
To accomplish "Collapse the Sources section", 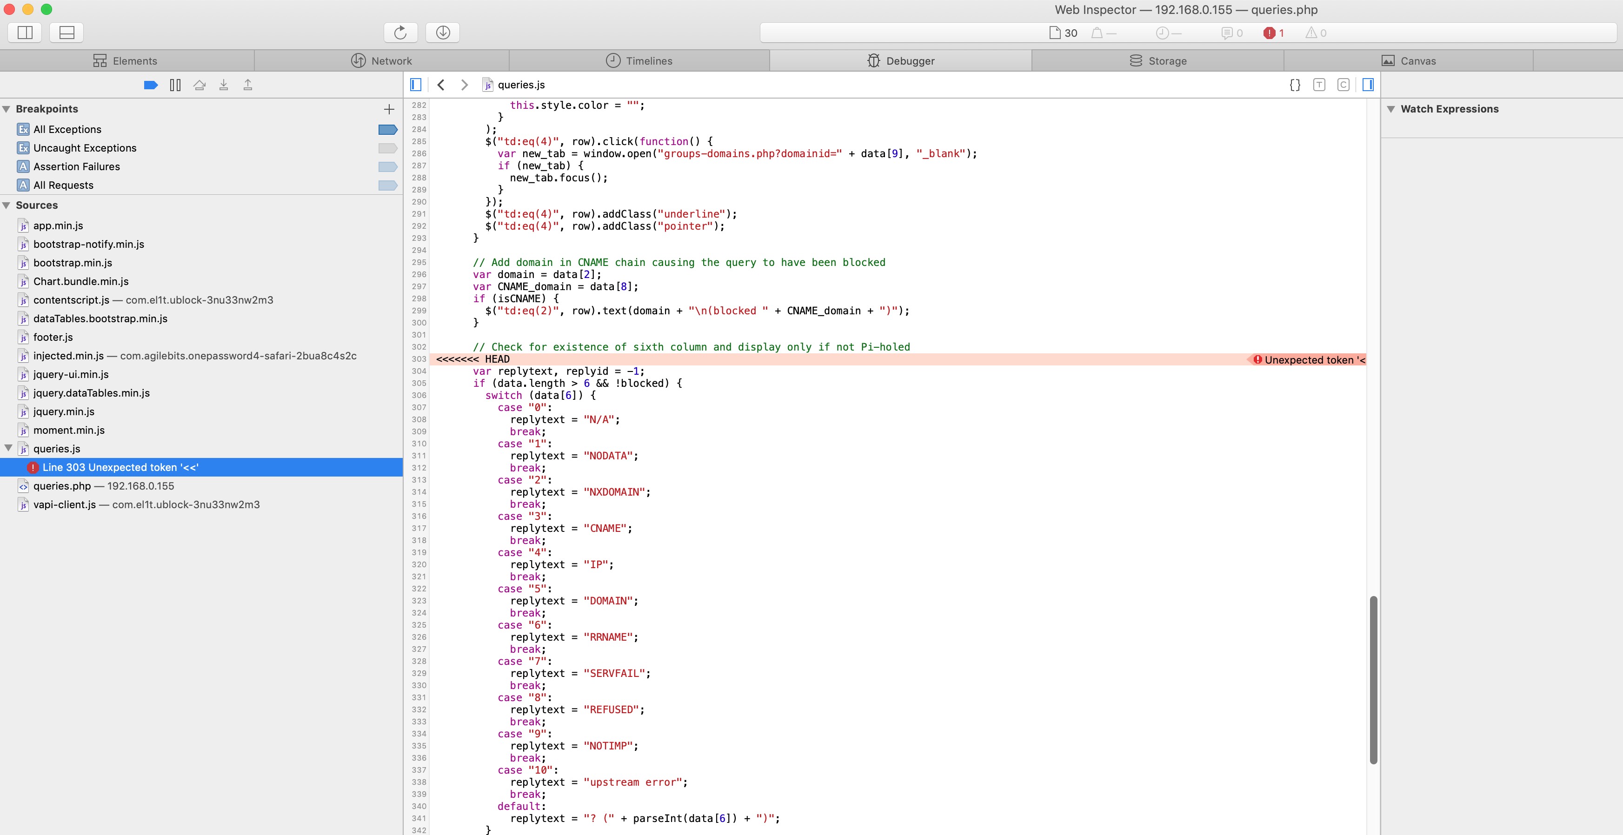I will (x=7, y=205).
